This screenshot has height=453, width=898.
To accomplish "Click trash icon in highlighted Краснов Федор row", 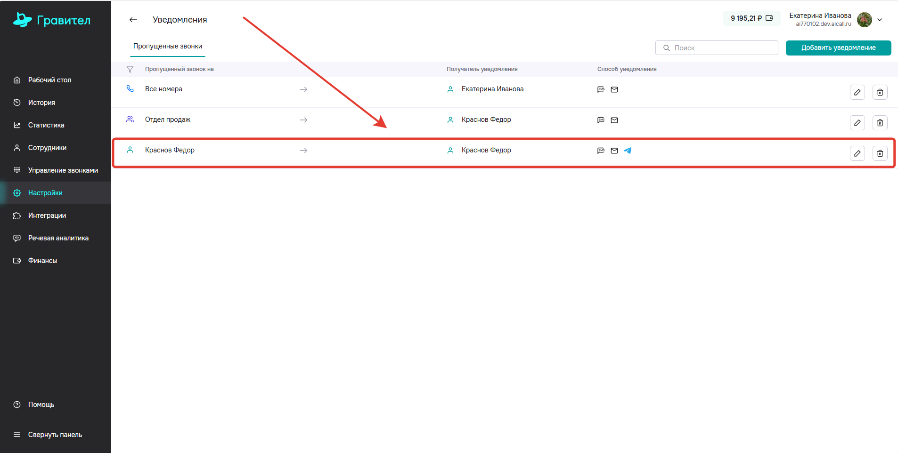I will (880, 153).
